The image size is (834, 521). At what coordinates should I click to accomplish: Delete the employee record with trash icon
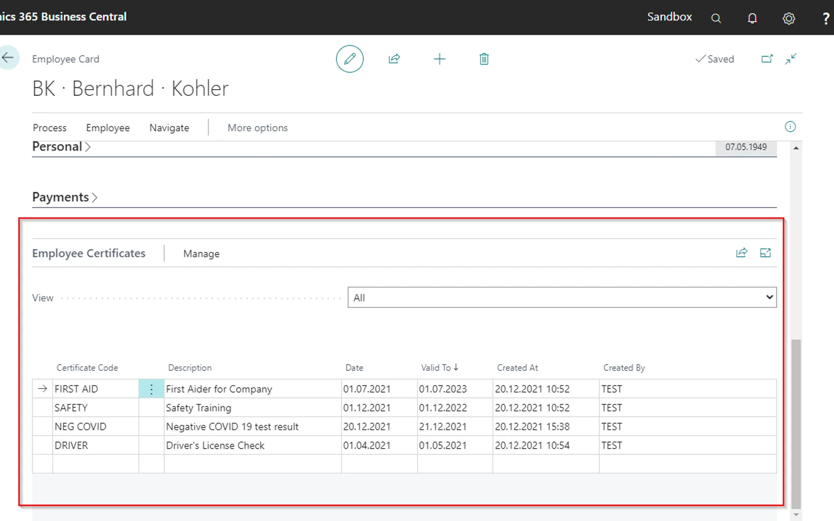[x=484, y=59]
